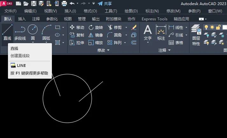The height and width of the screenshot is (138, 227).
Task: Click the thaw all layers sun icon
Action: click(x=222, y=43)
